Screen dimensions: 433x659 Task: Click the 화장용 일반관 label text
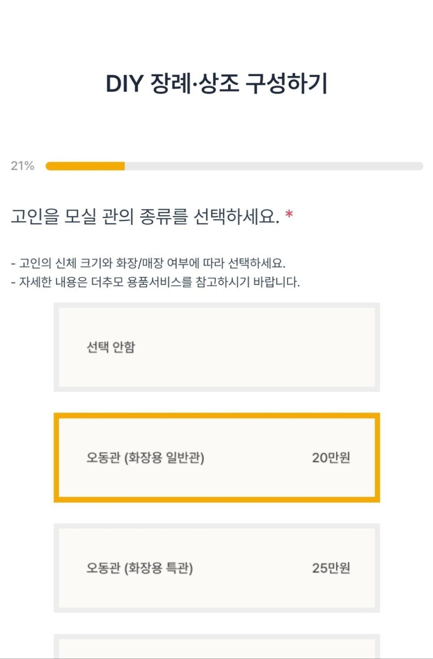pyautogui.click(x=164, y=458)
